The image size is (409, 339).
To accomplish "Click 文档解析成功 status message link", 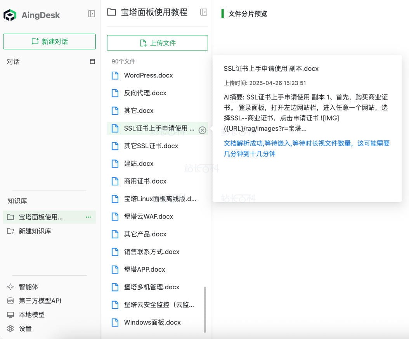I will (307, 149).
